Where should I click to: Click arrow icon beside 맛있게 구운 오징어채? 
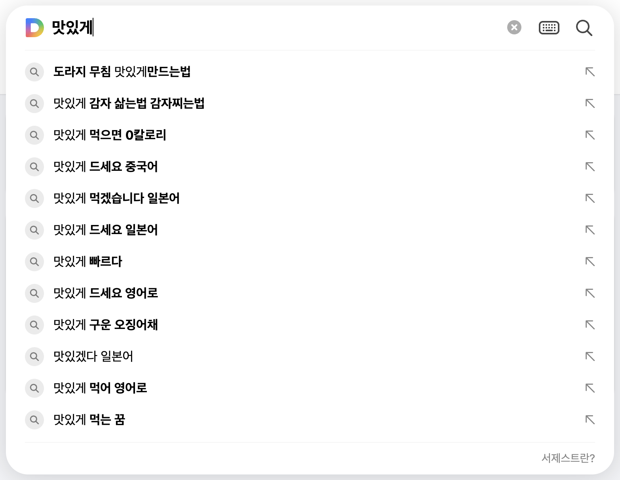[590, 325]
